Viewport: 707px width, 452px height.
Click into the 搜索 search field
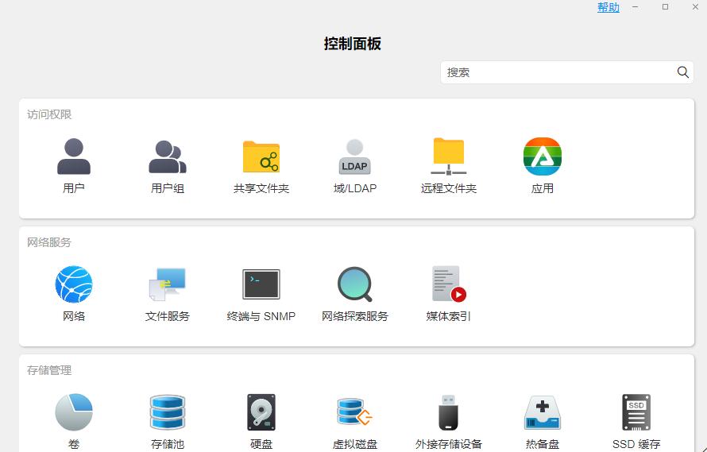pyautogui.click(x=556, y=72)
